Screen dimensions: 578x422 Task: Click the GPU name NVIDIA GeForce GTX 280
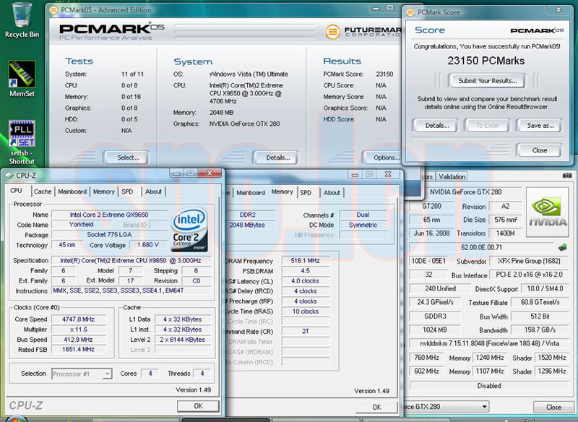[x=465, y=192]
